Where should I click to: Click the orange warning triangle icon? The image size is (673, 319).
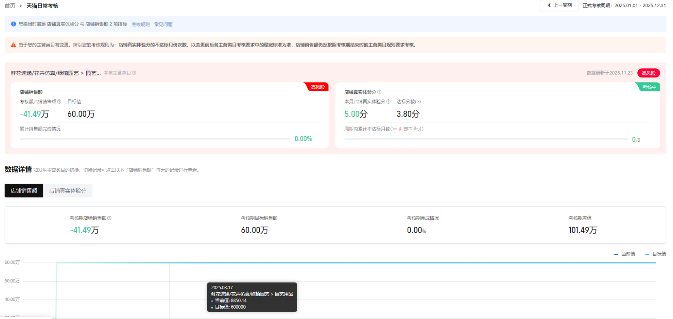[x=14, y=45]
